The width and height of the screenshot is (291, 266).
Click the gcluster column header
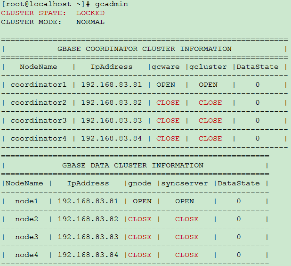pyautogui.click(x=208, y=67)
